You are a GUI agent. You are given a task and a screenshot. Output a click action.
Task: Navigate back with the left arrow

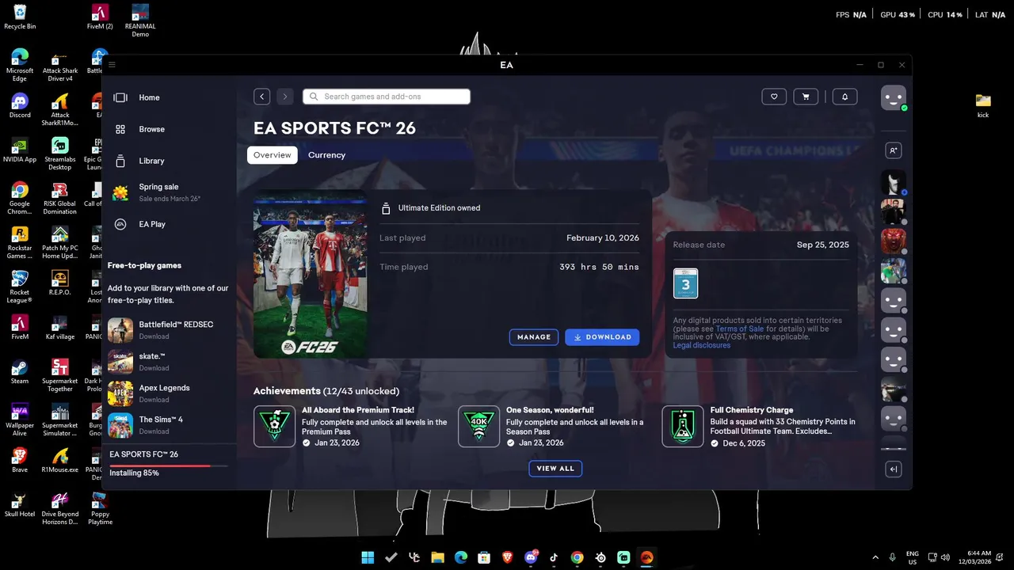(x=262, y=97)
